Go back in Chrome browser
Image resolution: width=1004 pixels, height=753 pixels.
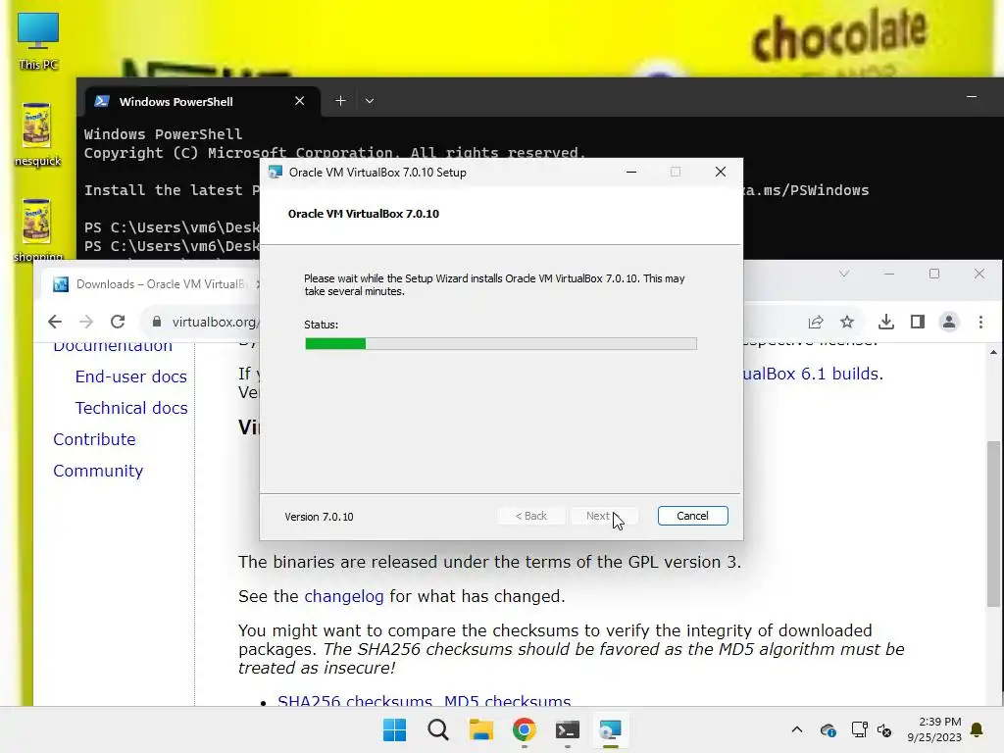point(55,322)
